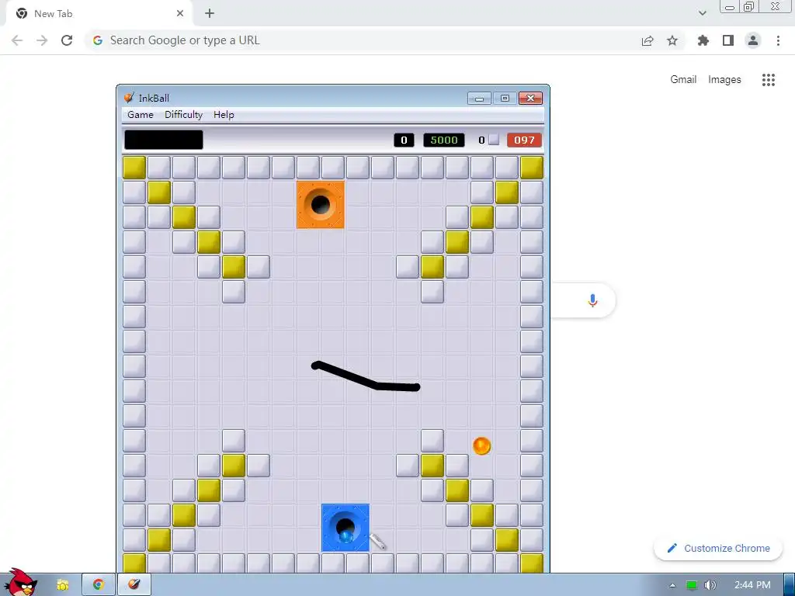
Task: Bookmark this tab with the star
Action: tap(672, 40)
